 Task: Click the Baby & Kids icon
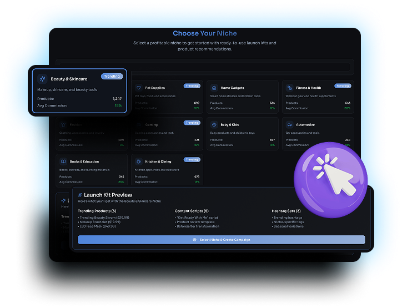[x=214, y=125]
